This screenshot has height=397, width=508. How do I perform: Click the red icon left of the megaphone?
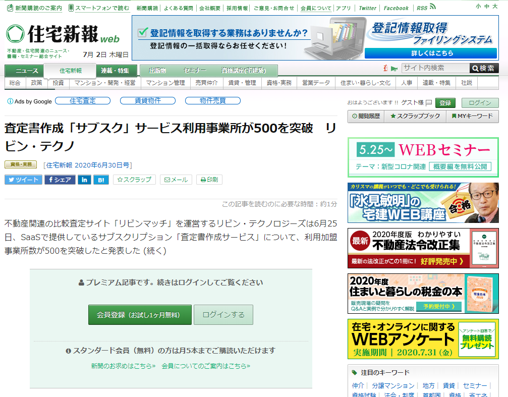(x=385, y=68)
